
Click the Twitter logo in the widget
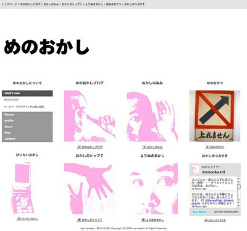tap(199, 212)
